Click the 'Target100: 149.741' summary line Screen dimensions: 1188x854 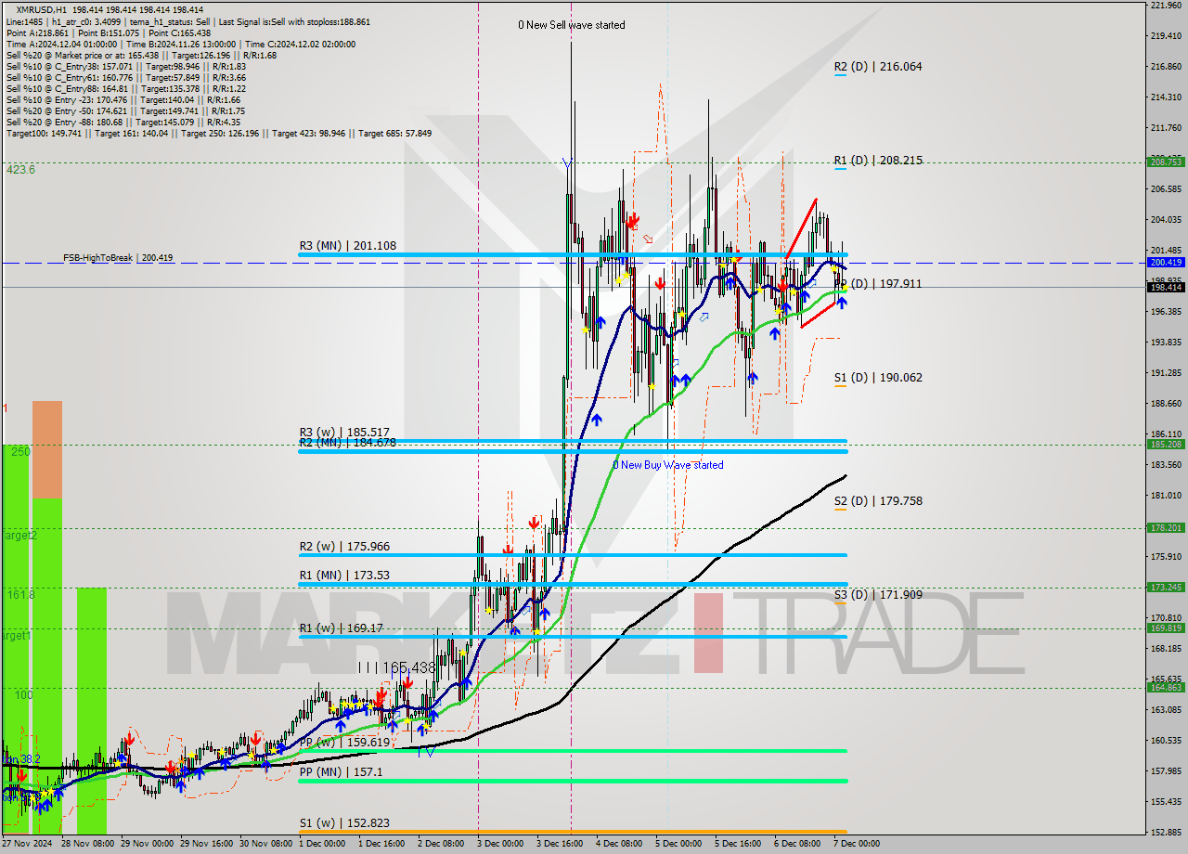pyautogui.click(x=218, y=133)
